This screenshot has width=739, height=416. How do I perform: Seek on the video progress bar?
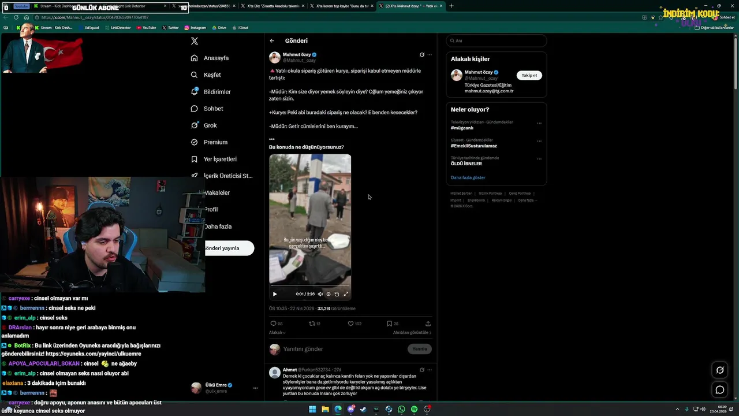310,285
